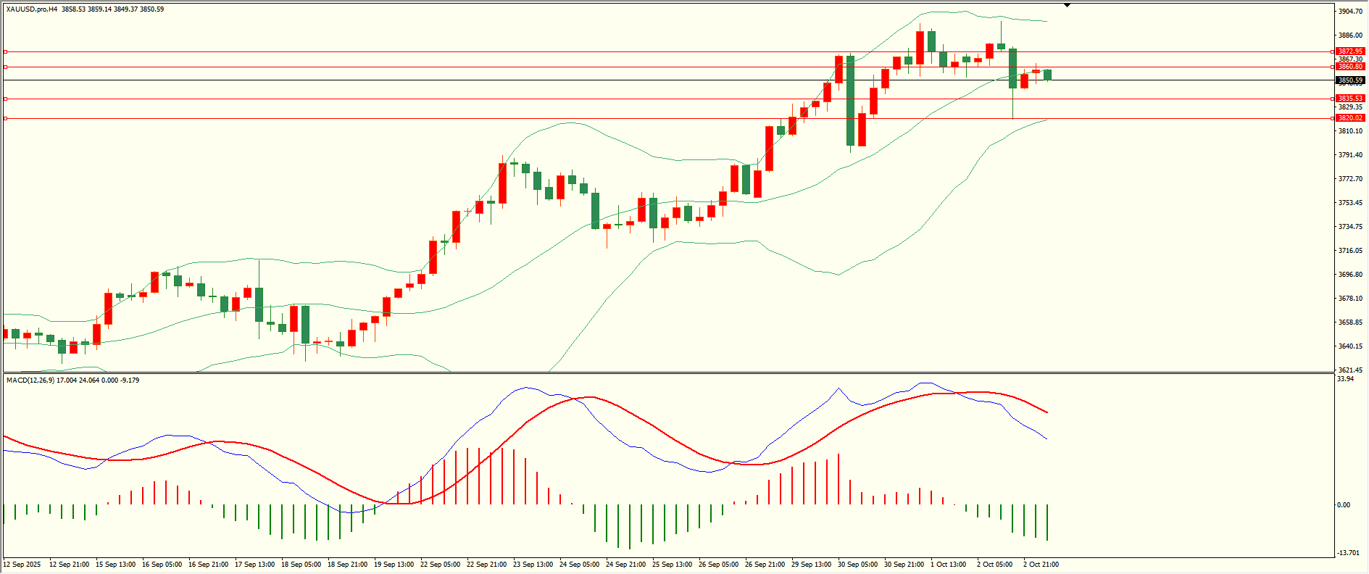Click the 12 Sep 2025 date label
This screenshot has width=1369, height=574.
22,565
